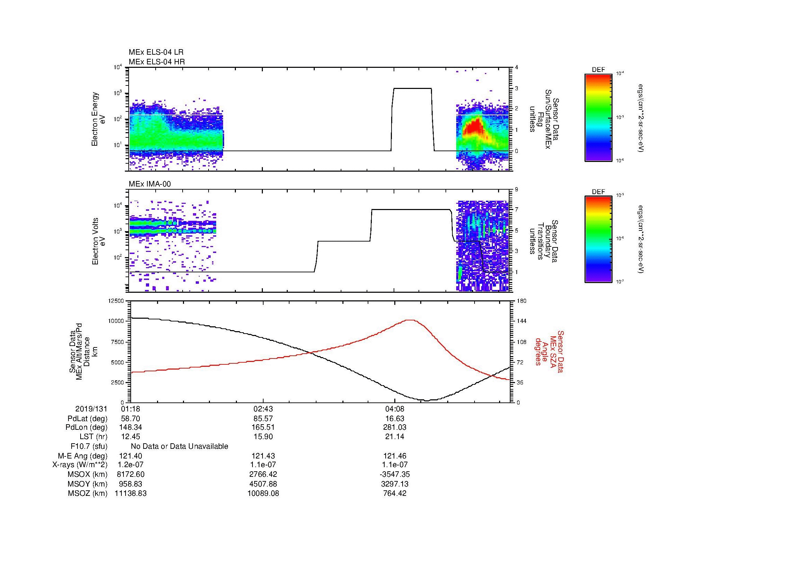Click the PdLon value '281.03'
Viewport: 809px width, 572px height.
click(x=395, y=427)
